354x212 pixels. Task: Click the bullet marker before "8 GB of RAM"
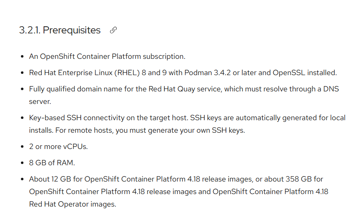(x=22, y=163)
